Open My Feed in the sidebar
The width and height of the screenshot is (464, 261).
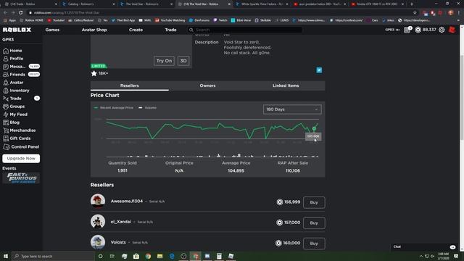pyautogui.click(x=15, y=115)
